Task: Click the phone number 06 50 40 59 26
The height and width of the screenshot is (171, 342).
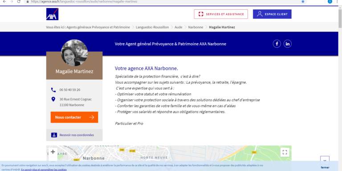Action: tap(70, 90)
